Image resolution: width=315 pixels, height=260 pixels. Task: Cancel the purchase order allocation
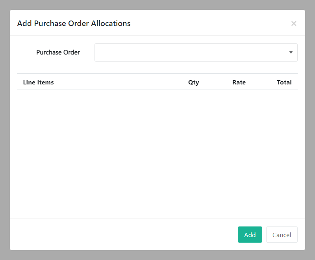tap(282, 235)
